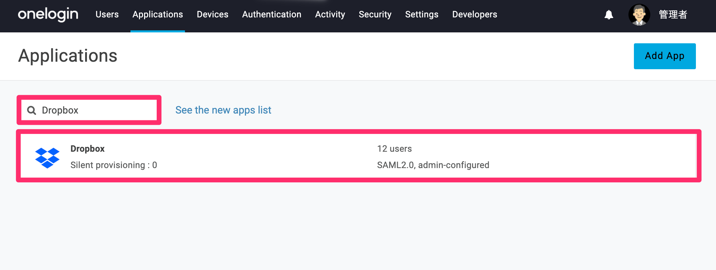The image size is (716, 270).
Task: Open the Users menu
Action: pyautogui.click(x=107, y=14)
